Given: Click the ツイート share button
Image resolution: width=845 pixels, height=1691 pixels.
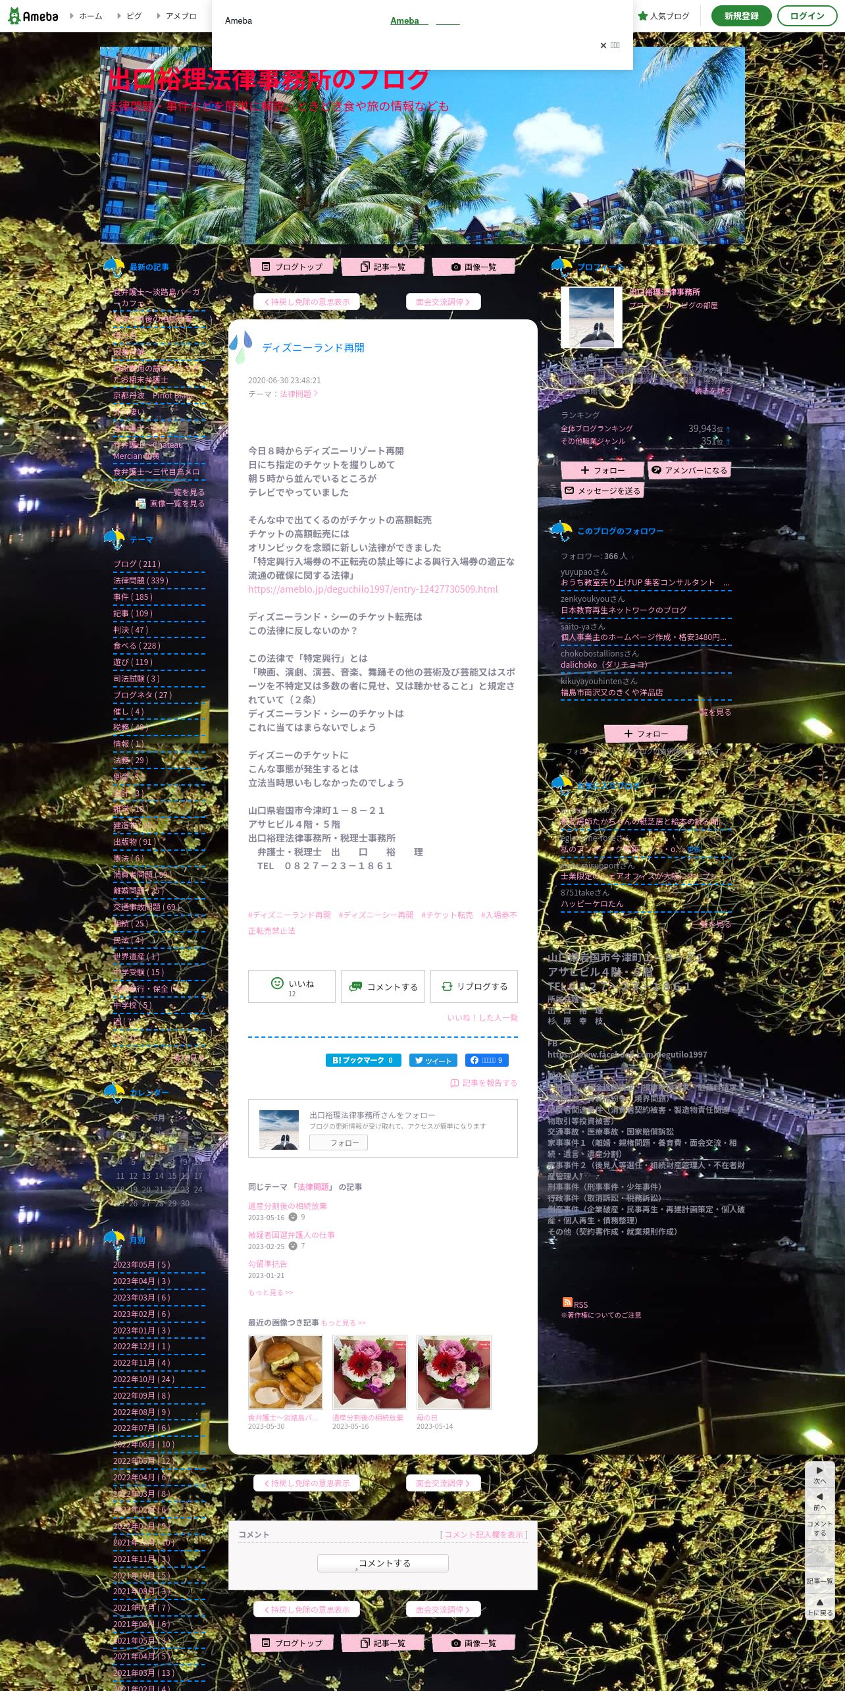Looking at the screenshot, I should click(434, 1060).
